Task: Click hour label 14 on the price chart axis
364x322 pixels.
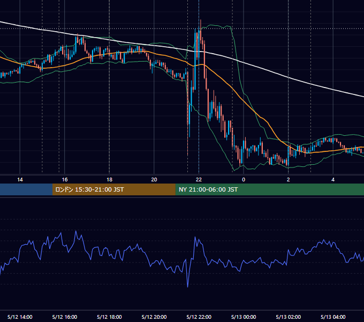Action: click(20, 180)
